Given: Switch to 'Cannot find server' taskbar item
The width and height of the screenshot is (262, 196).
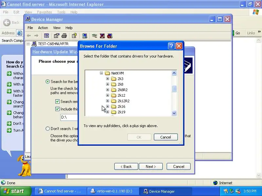Looking at the screenshot, I should pyautogui.click(x=61, y=191).
